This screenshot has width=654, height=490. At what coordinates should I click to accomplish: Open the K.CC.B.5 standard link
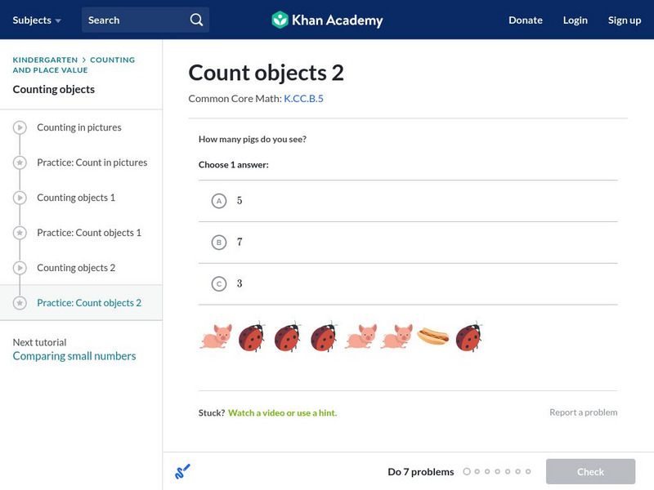tap(303, 99)
